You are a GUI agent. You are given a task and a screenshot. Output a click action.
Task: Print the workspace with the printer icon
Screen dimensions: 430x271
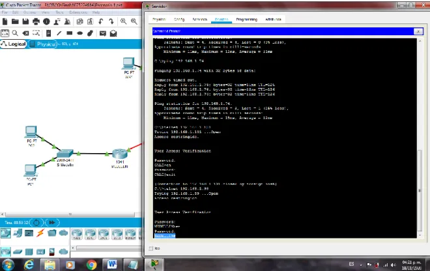click(x=36, y=21)
